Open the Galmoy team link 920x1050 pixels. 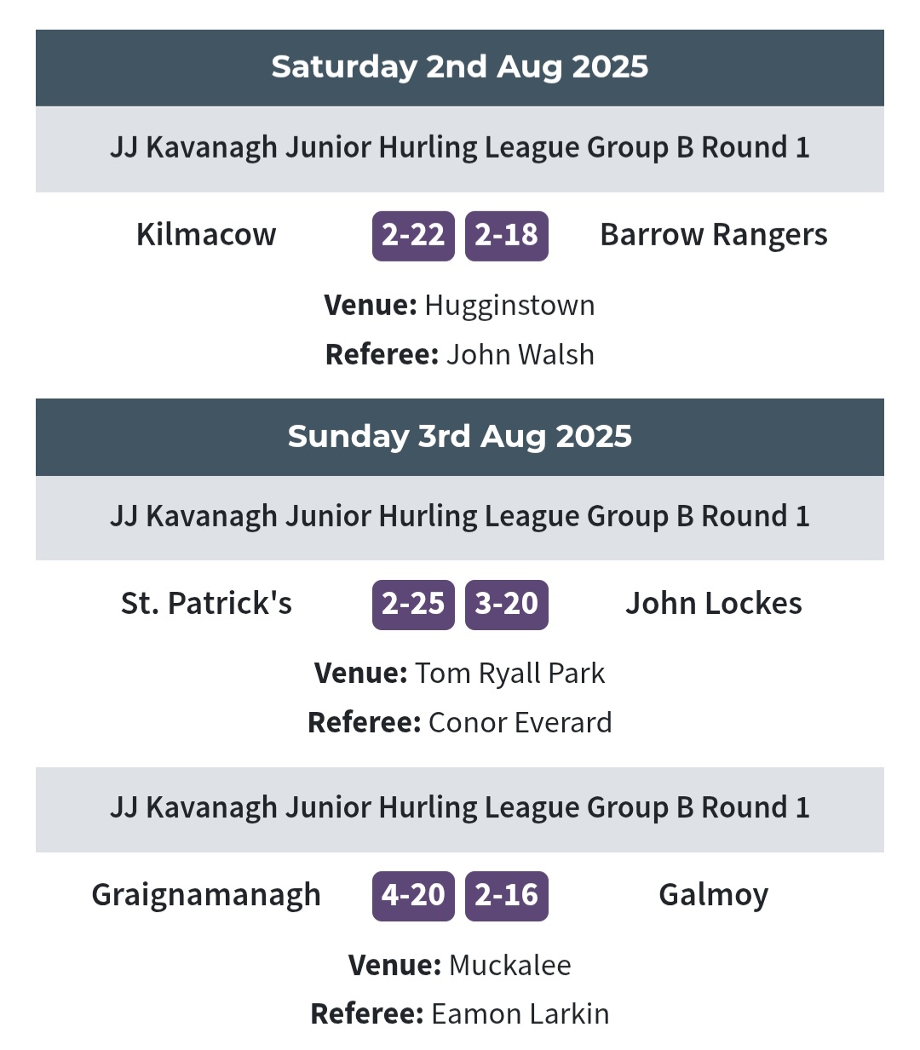pyautogui.click(x=713, y=895)
